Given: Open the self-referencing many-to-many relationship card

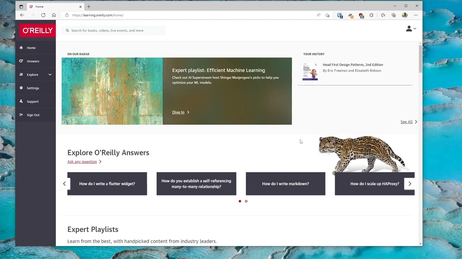Looking at the screenshot, I should click(196, 184).
